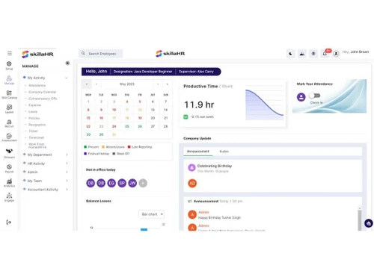Open the Upskill sidebar icon

click(9, 108)
